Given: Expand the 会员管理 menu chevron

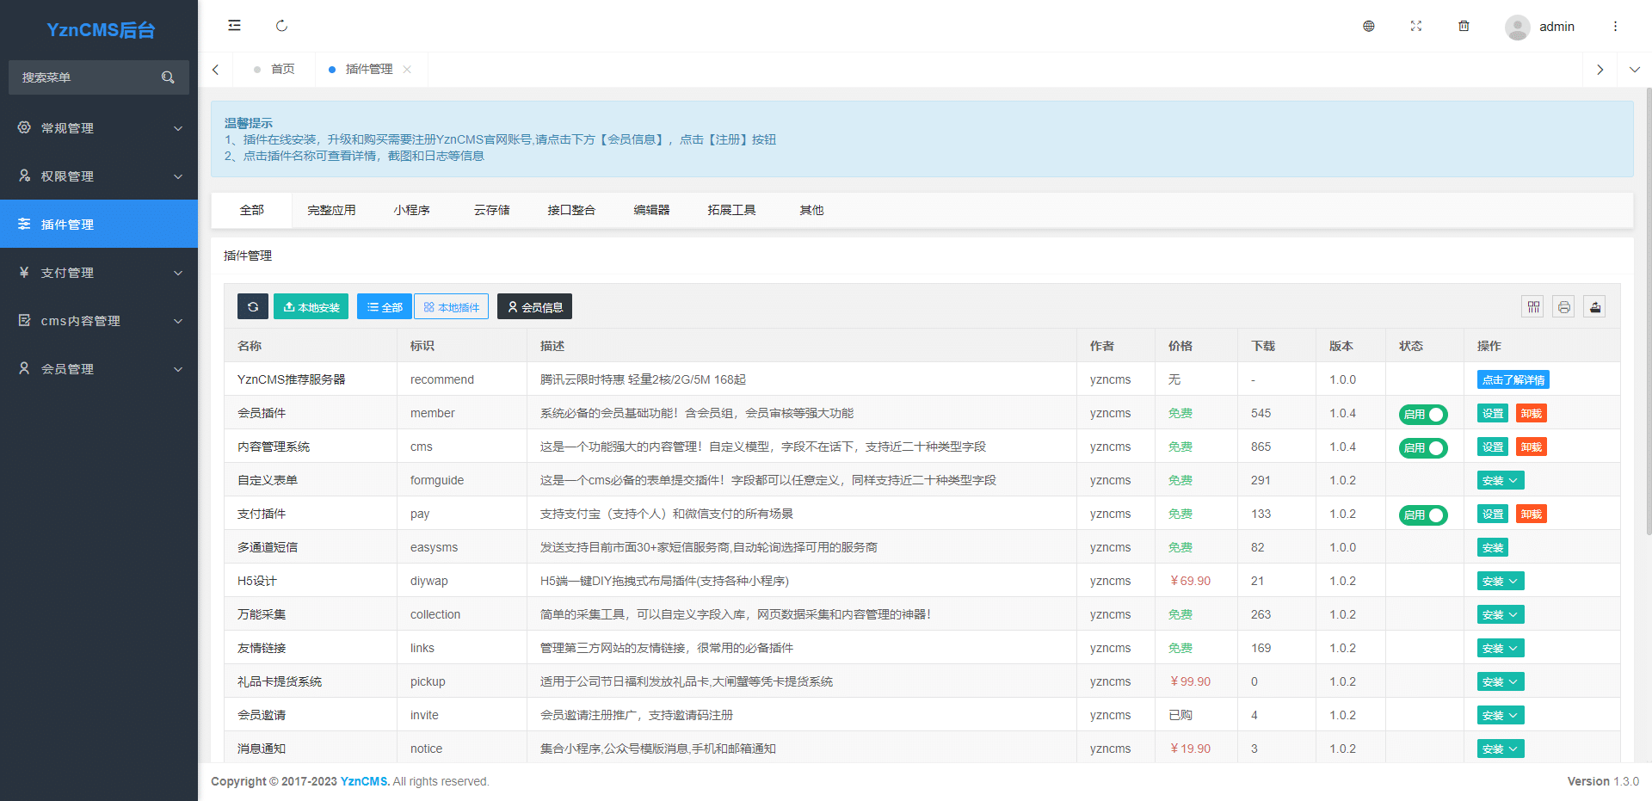Looking at the screenshot, I should click(178, 369).
